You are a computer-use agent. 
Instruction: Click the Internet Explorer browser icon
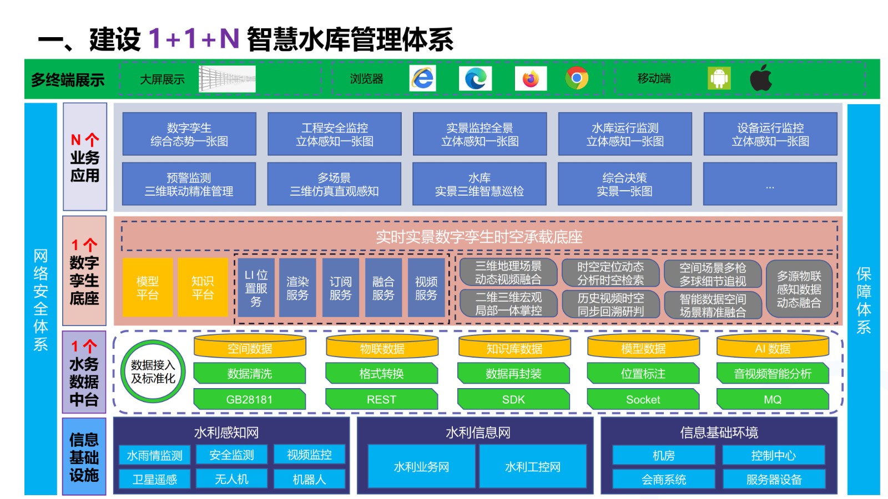[x=423, y=79]
